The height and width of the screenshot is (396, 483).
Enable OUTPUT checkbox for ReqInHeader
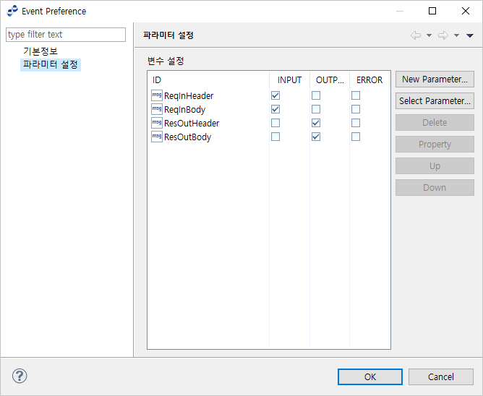point(316,95)
